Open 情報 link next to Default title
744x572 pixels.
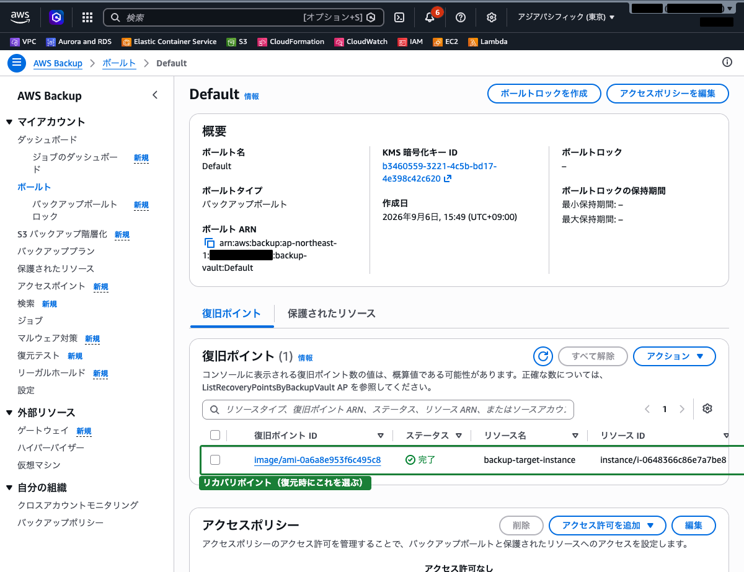(x=252, y=97)
